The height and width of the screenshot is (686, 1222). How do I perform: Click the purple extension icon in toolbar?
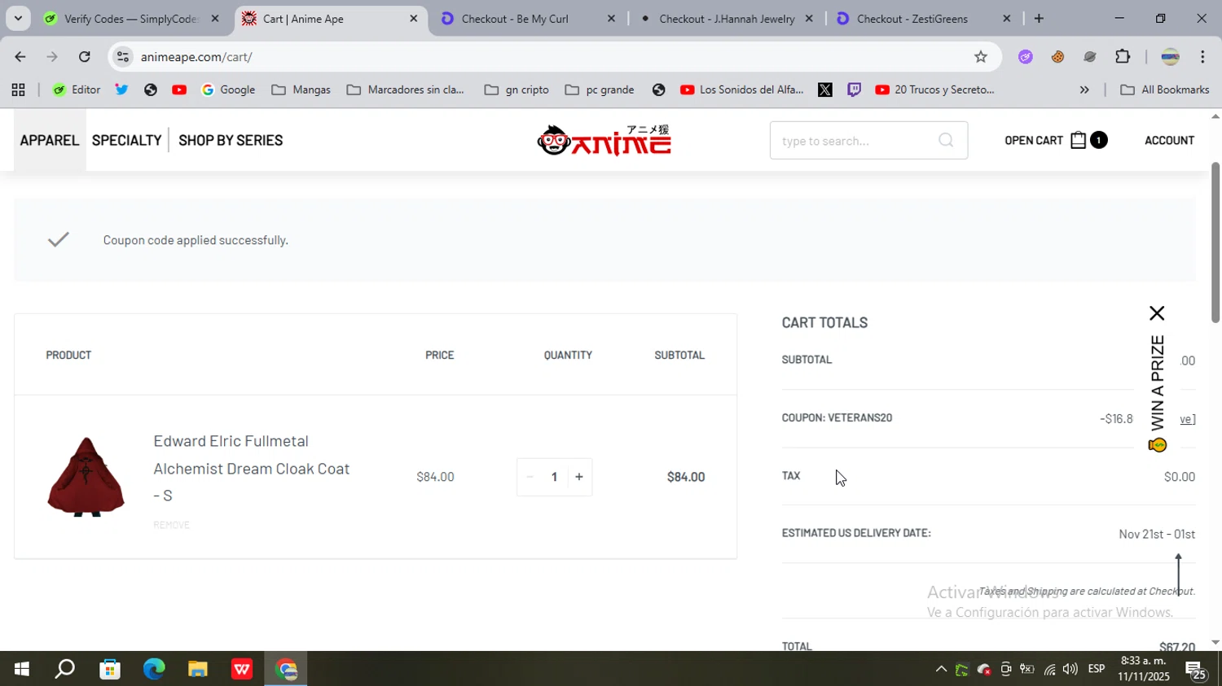[x=1026, y=57]
